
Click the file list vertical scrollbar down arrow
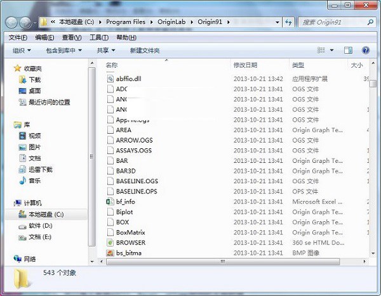pyautogui.click(x=373, y=254)
